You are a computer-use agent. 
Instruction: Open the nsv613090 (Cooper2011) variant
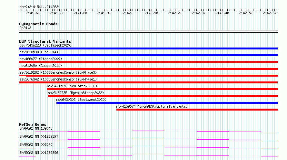[x=41, y=66]
